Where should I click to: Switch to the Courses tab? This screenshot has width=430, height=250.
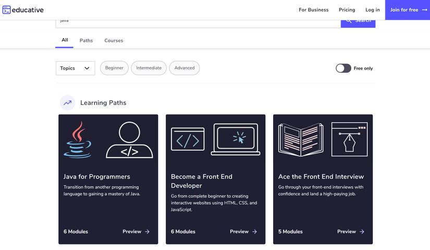click(114, 40)
